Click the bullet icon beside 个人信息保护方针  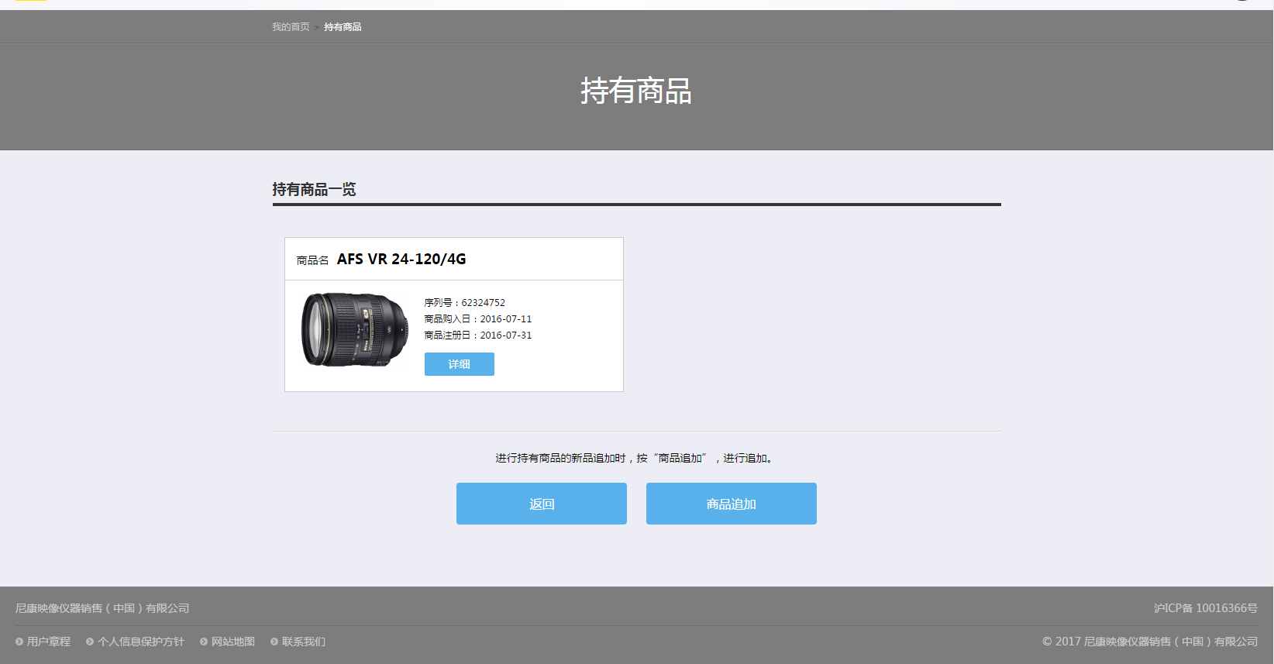click(90, 642)
